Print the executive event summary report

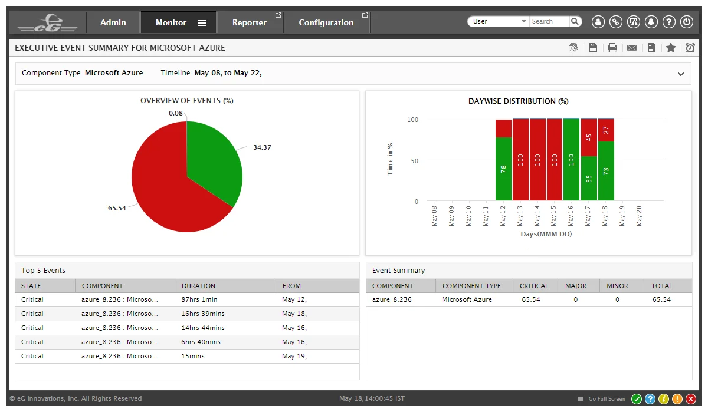coord(612,48)
